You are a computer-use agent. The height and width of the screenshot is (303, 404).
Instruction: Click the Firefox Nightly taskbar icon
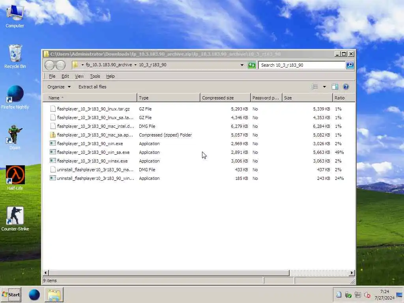tap(34, 295)
